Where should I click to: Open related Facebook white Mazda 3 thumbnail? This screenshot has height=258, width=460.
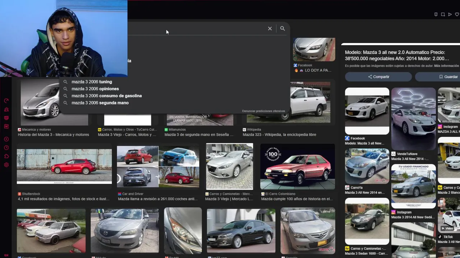click(x=367, y=111)
